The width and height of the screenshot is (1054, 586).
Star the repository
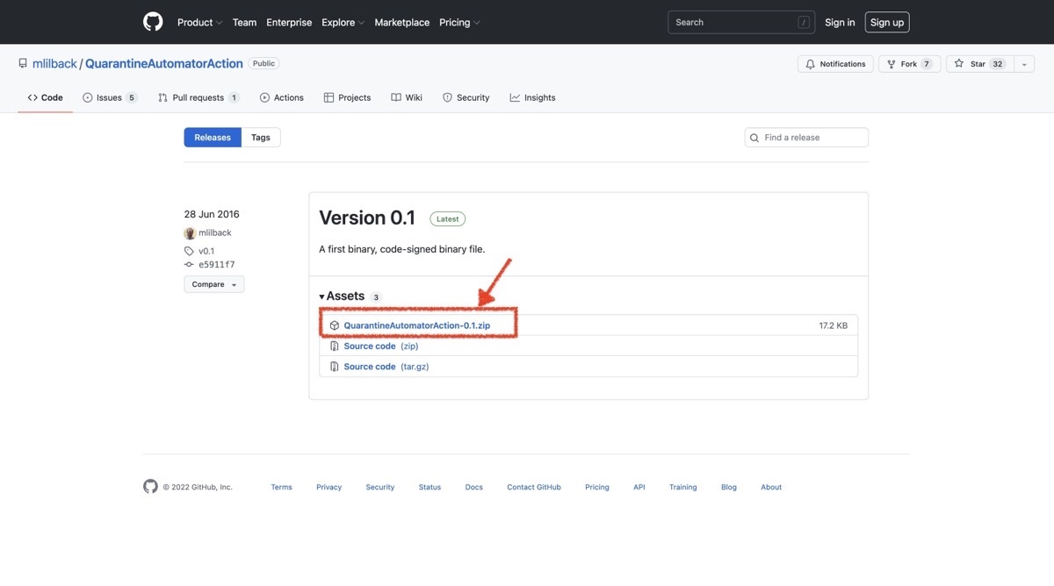pos(980,64)
